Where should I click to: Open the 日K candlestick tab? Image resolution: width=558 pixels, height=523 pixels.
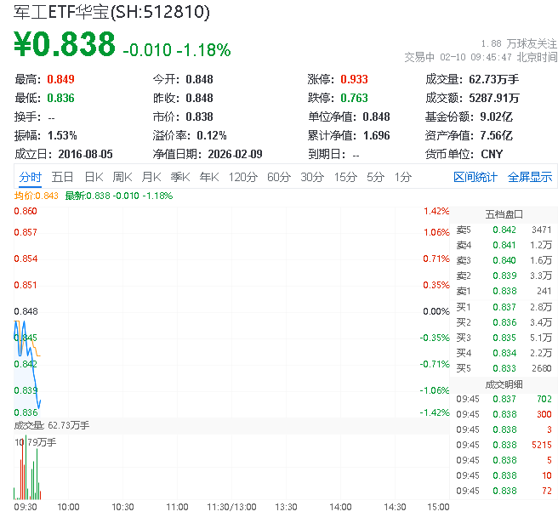(x=93, y=177)
